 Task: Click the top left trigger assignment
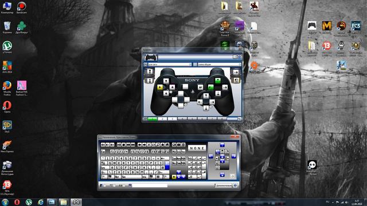[x=150, y=72]
